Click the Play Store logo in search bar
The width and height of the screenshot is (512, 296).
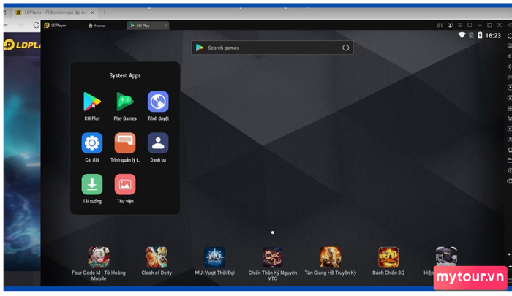[x=200, y=48]
